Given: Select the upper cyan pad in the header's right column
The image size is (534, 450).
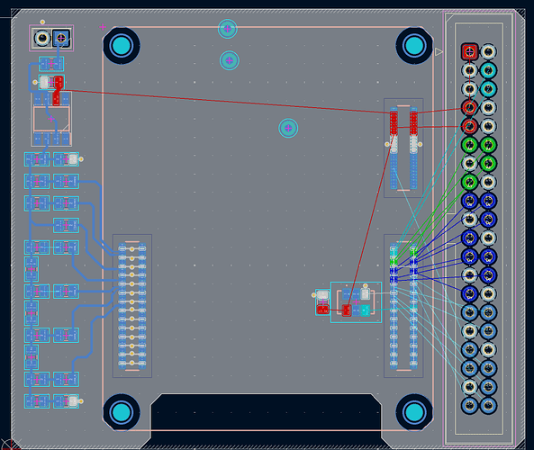Looking at the screenshot, I should click(488, 70).
